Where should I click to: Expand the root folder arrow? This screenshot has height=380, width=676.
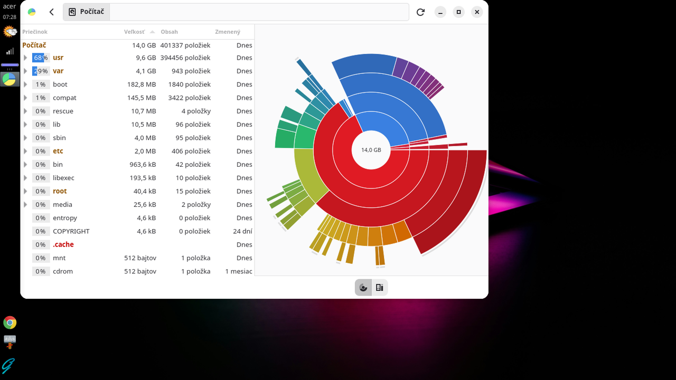point(25,191)
